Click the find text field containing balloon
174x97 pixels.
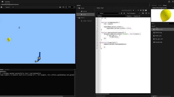pyautogui.click(x=108, y=13)
